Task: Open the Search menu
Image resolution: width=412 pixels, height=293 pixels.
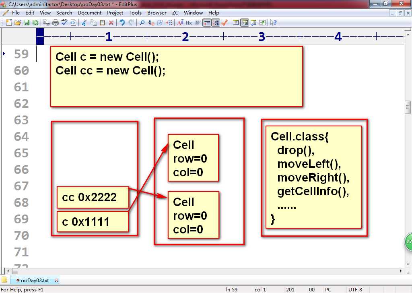Action: (x=64, y=12)
